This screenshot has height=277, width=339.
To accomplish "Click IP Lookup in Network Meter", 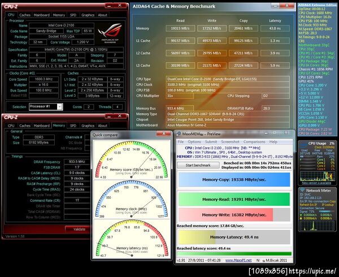I will click(x=328, y=205).
